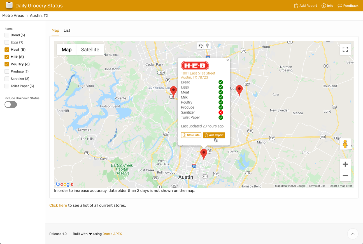Viewport: 363px width, 244px height.
Task: Uncheck the Milk item filter
Action: point(6,57)
